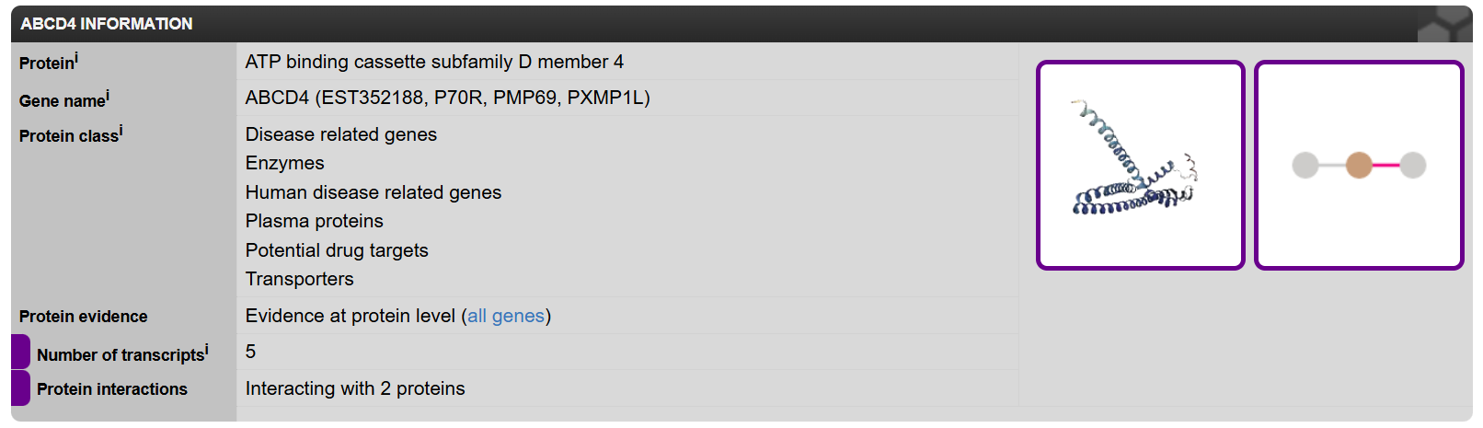Click the hexagon icon in the header corner
The width and height of the screenshot is (1483, 428).
[1448, 24]
